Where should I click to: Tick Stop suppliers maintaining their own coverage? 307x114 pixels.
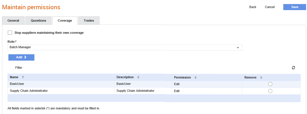[x=10, y=33]
